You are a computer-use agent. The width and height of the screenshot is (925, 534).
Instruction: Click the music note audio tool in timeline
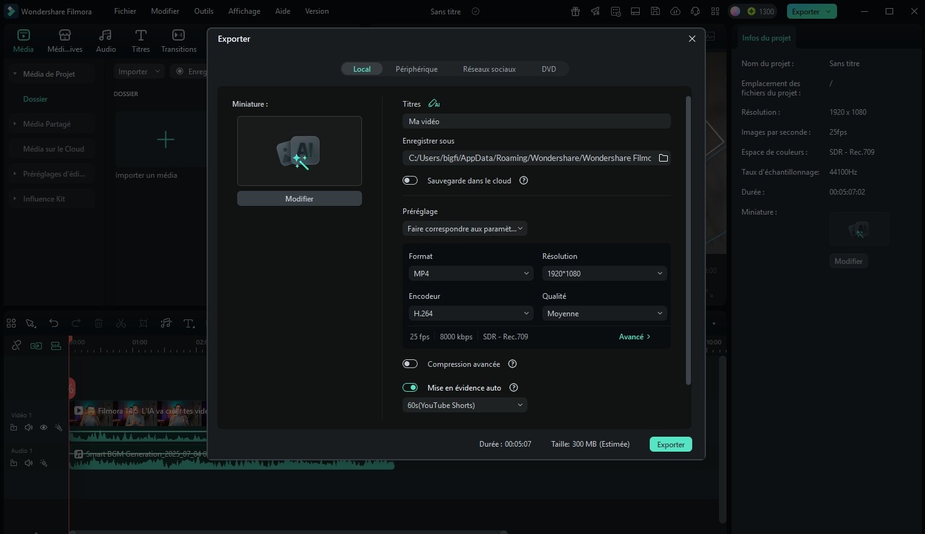point(166,323)
